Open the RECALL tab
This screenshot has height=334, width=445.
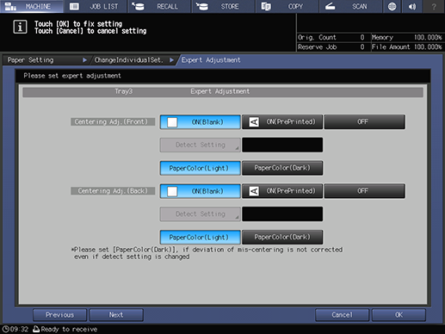(159, 6)
